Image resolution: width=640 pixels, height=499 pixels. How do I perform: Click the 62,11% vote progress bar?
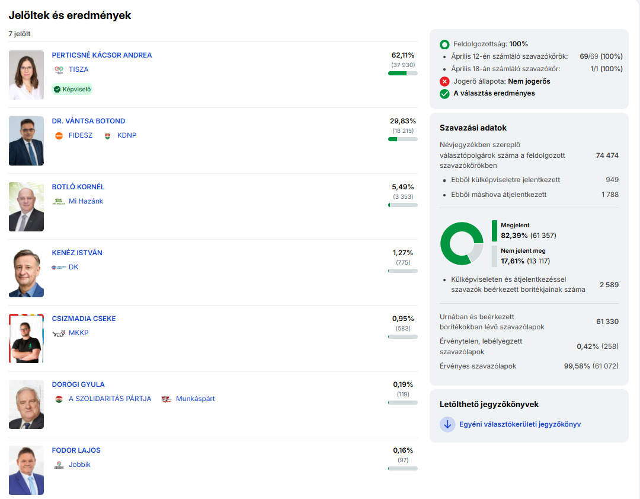[402, 73]
